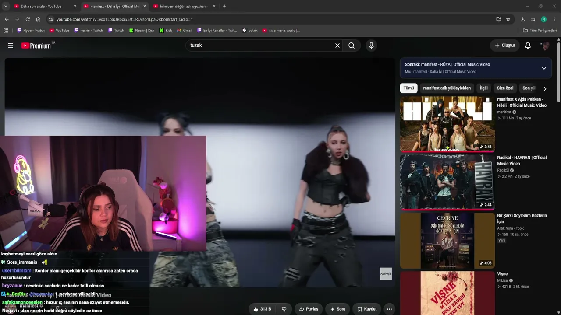Go back in browser history

click(7, 19)
